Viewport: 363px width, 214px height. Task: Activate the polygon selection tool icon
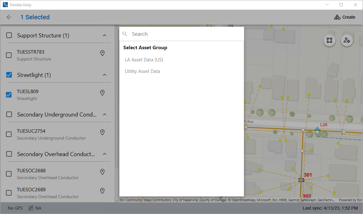(x=329, y=40)
